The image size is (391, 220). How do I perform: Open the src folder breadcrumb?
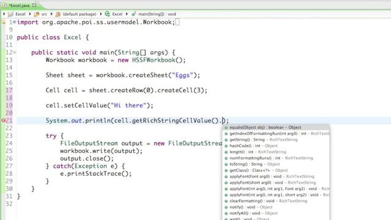click(x=44, y=14)
